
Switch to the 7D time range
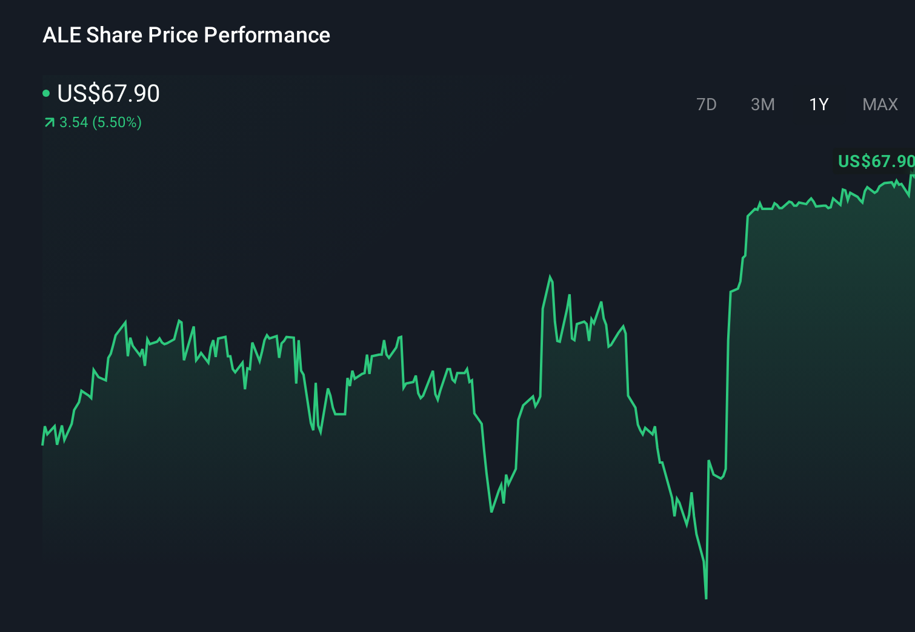click(707, 104)
